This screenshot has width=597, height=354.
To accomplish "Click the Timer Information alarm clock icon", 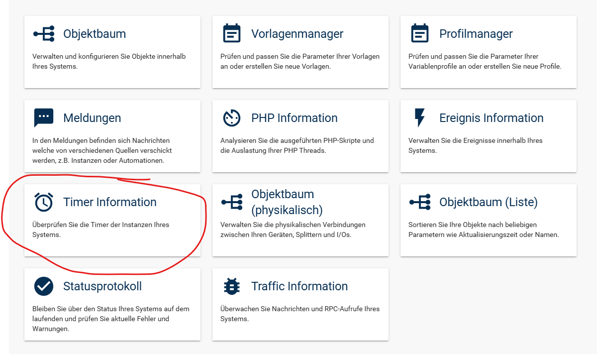I will pos(44,202).
